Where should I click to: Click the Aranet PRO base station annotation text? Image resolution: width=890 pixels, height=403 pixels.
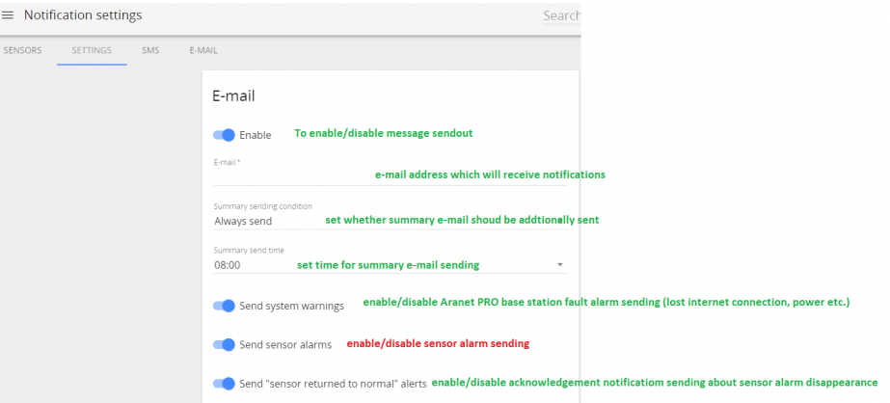click(607, 303)
